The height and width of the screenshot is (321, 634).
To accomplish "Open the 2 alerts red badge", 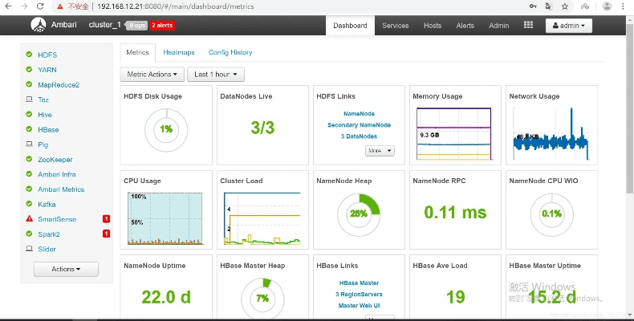I will pyautogui.click(x=161, y=25).
